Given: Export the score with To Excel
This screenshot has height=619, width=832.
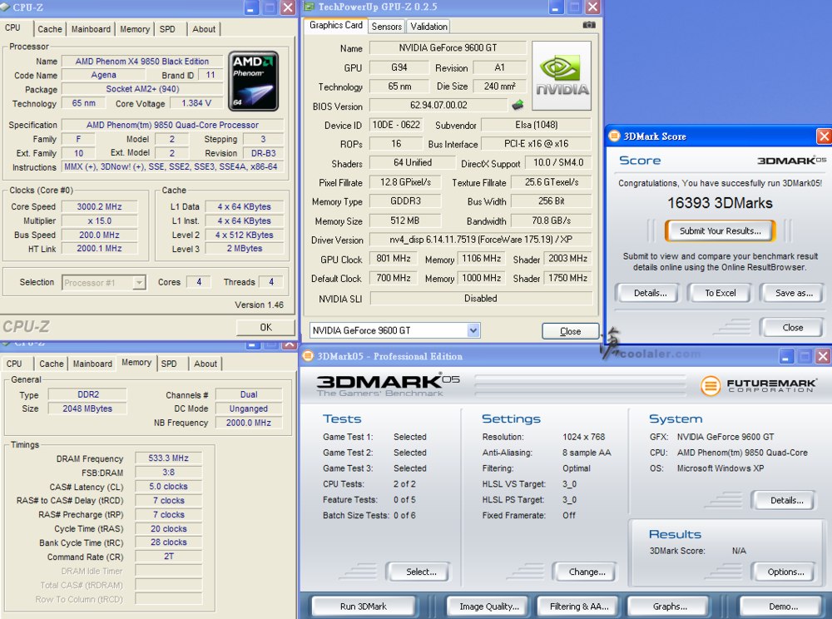Looking at the screenshot, I should point(720,293).
